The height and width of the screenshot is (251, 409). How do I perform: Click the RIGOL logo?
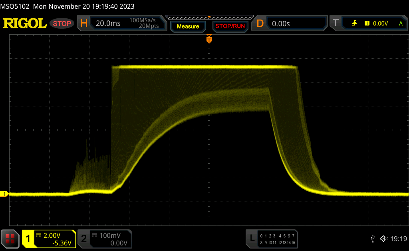point(25,24)
